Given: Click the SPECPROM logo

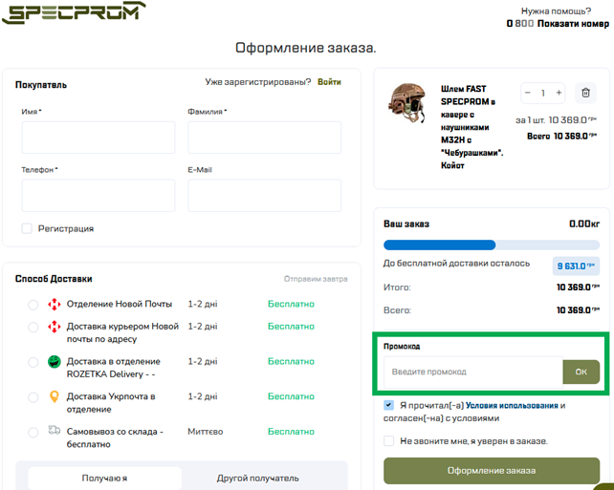Looking at the screenshot, I should tap(74, 12).
